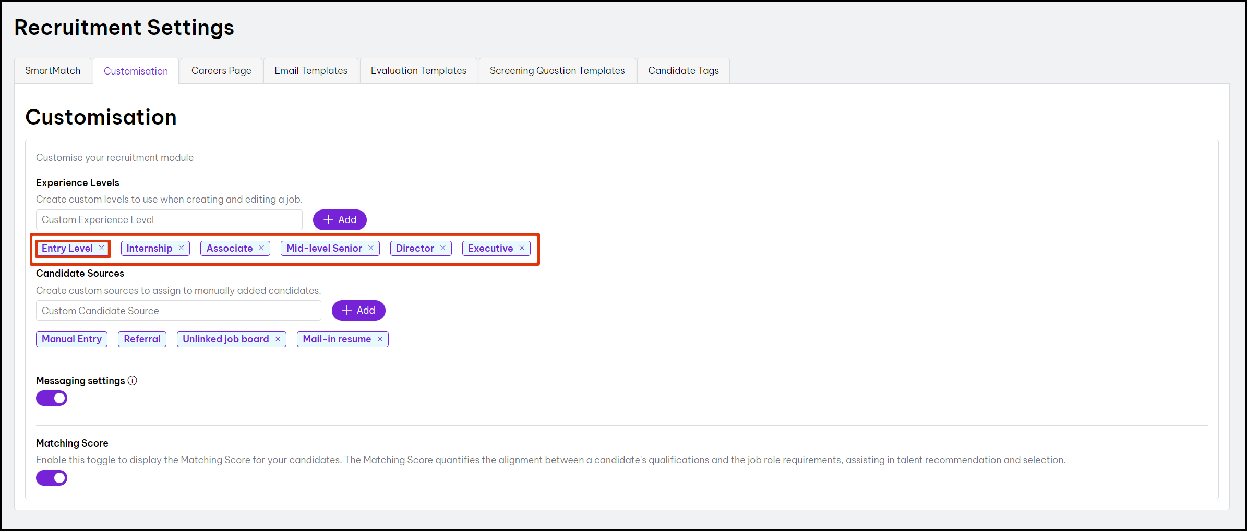Screen dimensions: 1247x531
Task: Open the SmartMatch tab
Action: [x=53, y=71]
